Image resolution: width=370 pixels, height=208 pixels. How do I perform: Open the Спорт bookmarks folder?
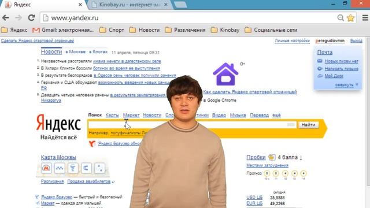click(x=112, y=30)
